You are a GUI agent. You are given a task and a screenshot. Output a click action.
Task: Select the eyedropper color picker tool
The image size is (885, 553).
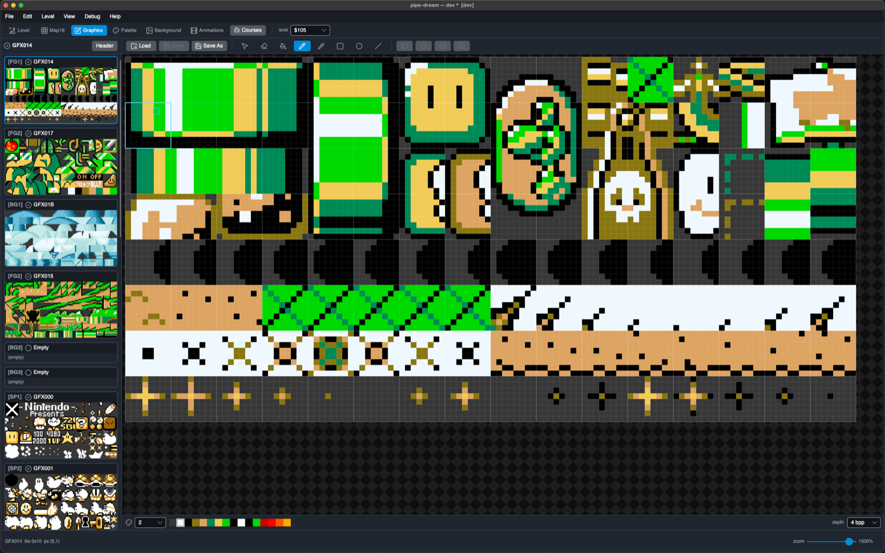tap(321, 46)
